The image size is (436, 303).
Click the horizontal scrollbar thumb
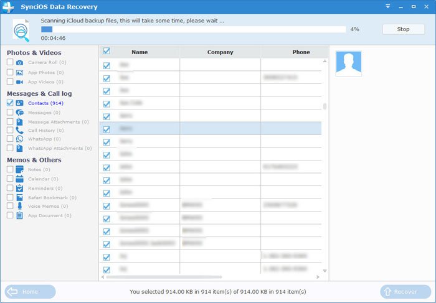coord(164,277)
